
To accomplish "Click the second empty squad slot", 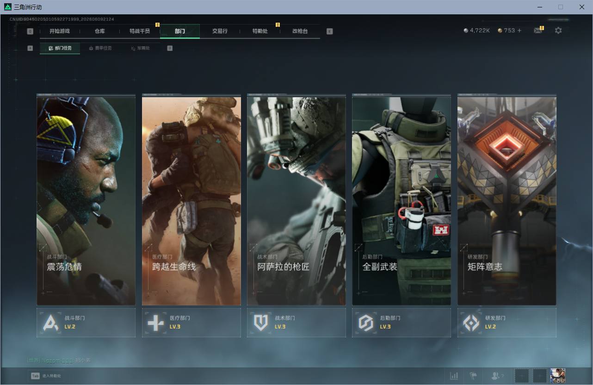I will coord(540,376).
